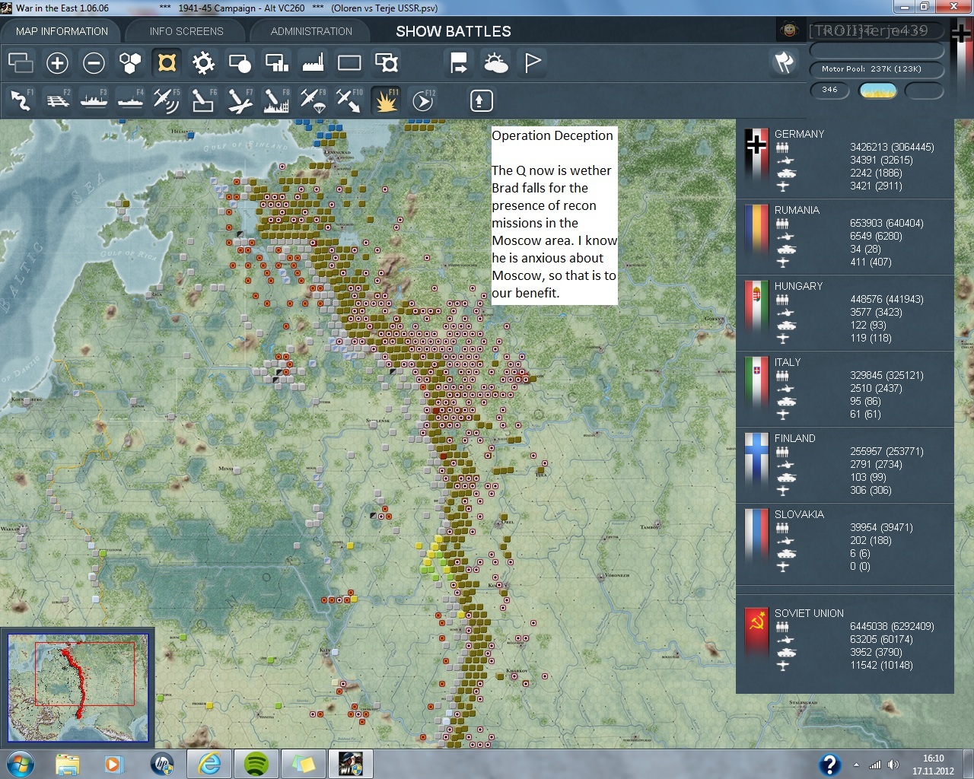Click the Motor Pool status field
The height and width of the screenshot is (779, 974).
(x=877, y=69)
